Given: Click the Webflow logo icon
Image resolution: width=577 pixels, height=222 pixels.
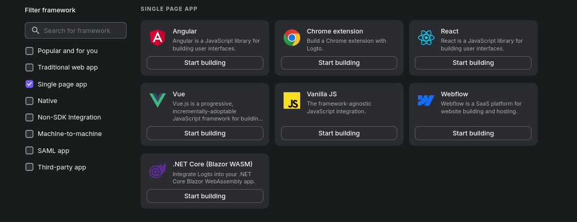Looking at the screenshot, I should (426, 100).
